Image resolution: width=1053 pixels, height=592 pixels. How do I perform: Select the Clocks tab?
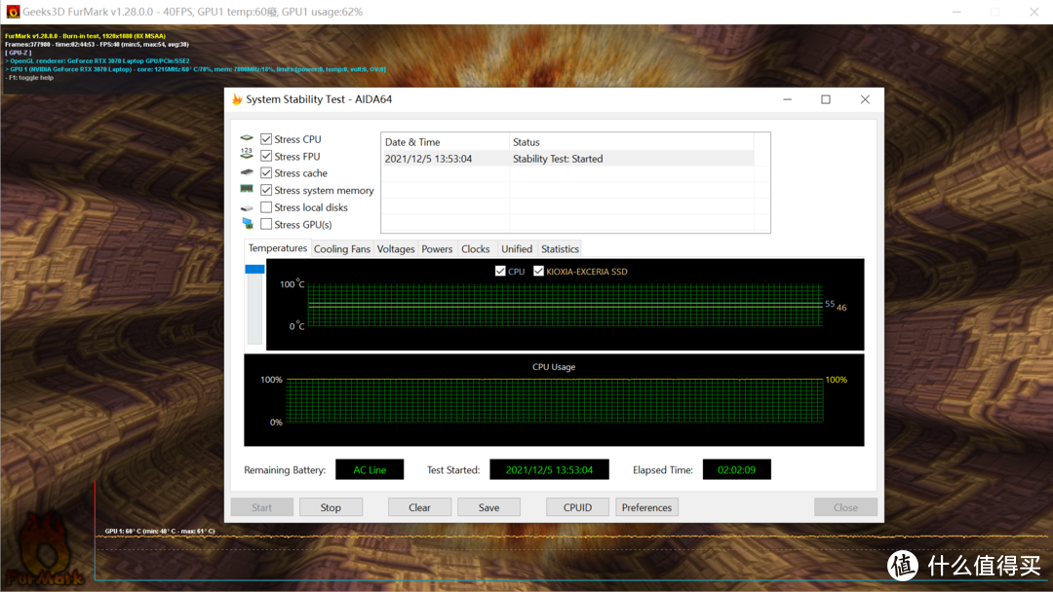tap(476, 249)
